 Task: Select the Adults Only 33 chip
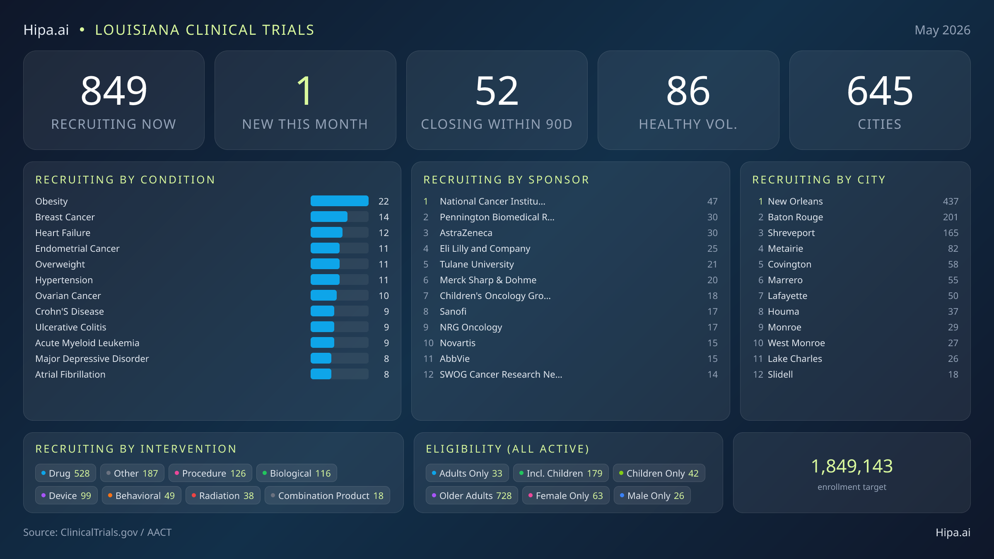click(467, 473)
